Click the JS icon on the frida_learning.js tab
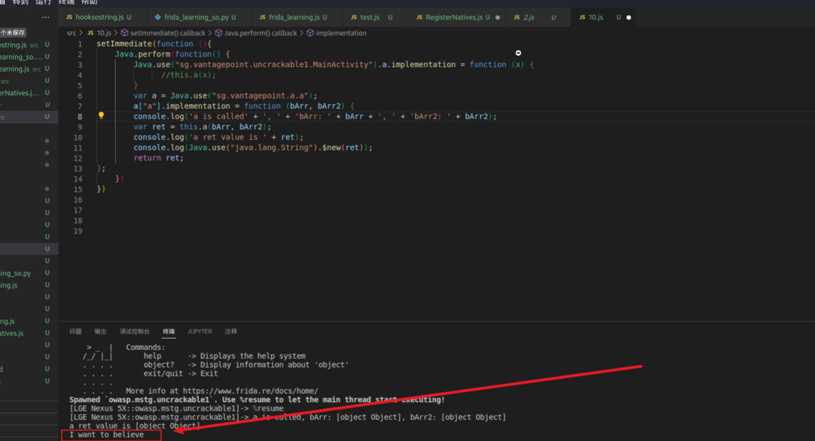The width and height of the screenshot is (815, 441). 263,17
